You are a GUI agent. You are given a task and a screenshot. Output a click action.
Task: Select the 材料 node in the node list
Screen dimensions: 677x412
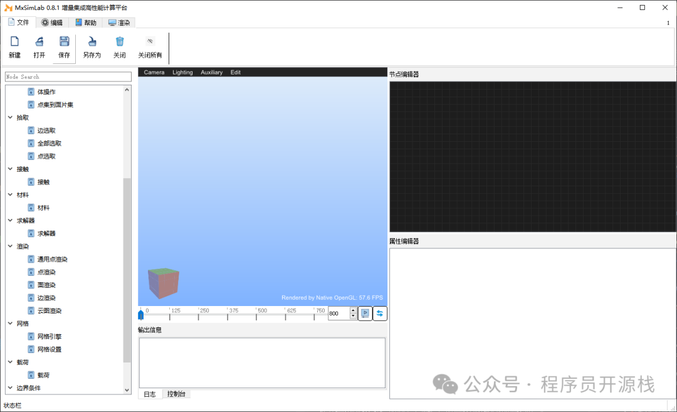click(44, 207)
